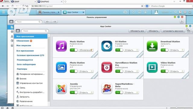This screenshot has height=109, width=193.
Task: Click the admin user avatar icon
Action: [x=156, y=12]
